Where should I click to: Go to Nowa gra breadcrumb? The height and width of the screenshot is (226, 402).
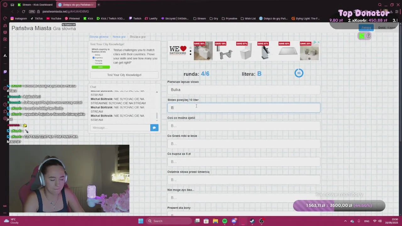119,37
